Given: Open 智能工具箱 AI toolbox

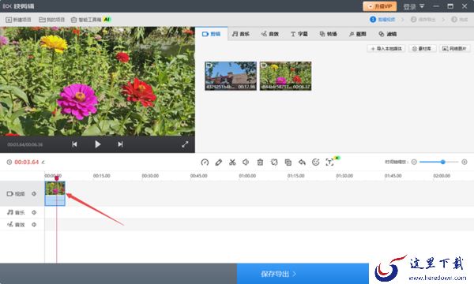Looking at the screenshot, I should pos(91,20).
